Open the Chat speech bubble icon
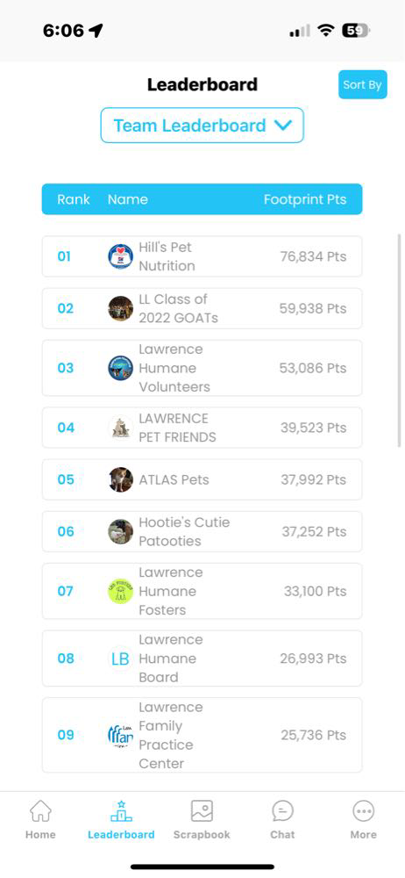This screenshot has width=405, height=878. [x=282, y=810]
